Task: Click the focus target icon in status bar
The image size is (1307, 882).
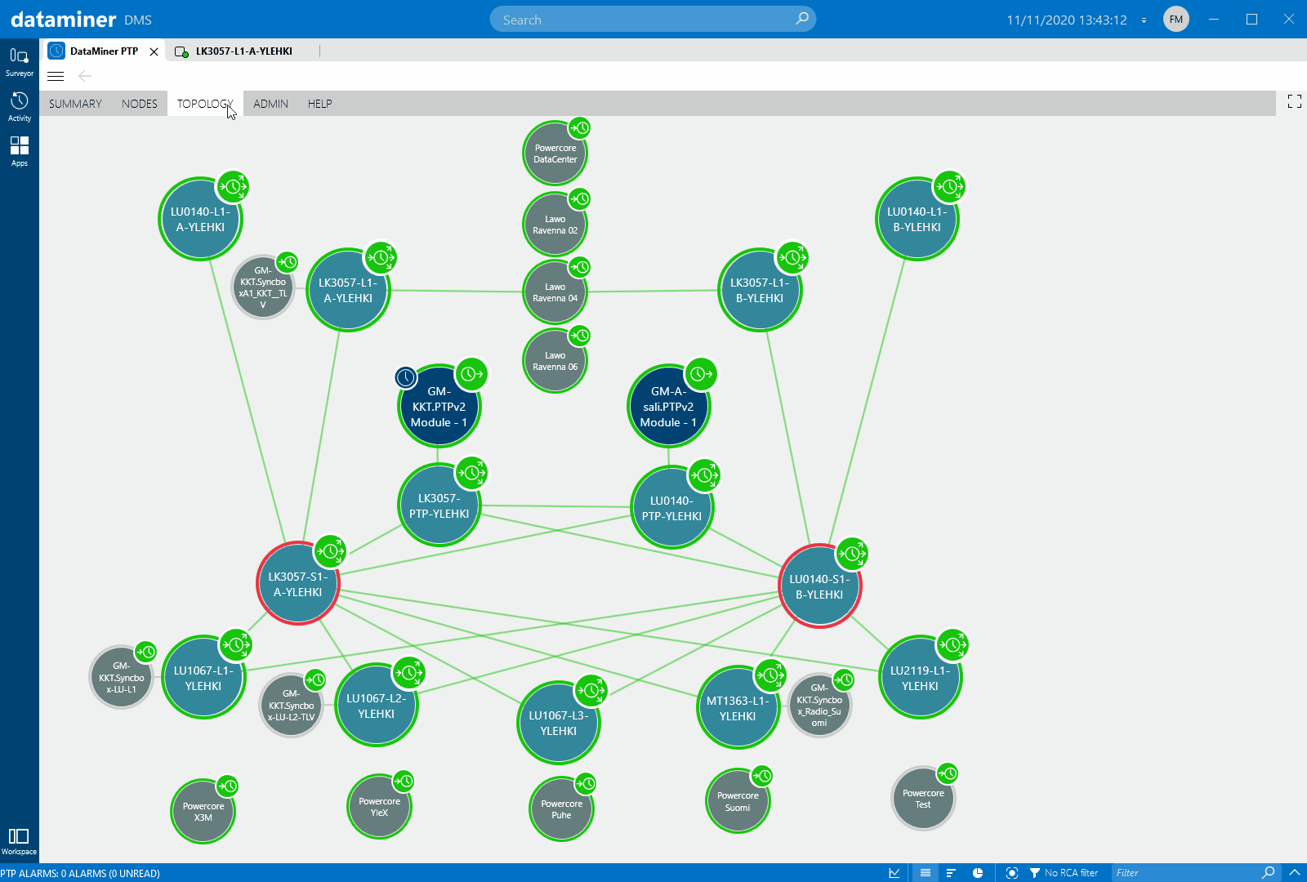Action: pyautogui.click(x=1012, y=873)
